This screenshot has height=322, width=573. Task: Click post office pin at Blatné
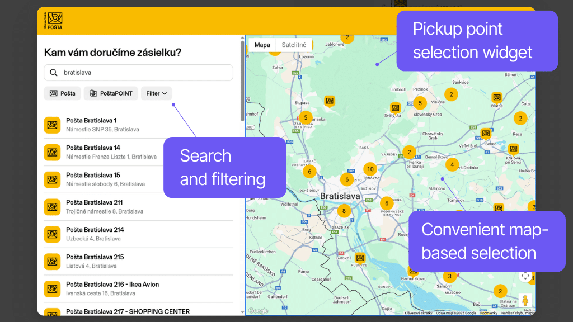pyautogui.click(x=497, y=98)
